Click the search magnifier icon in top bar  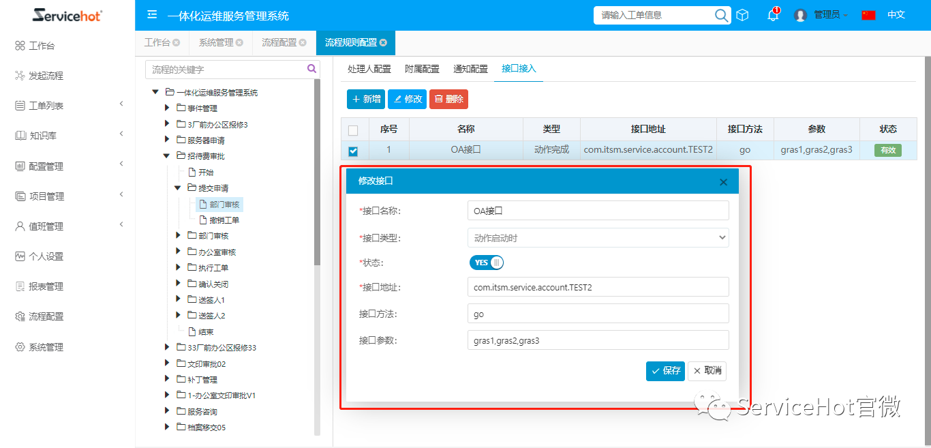coord(721,15)
